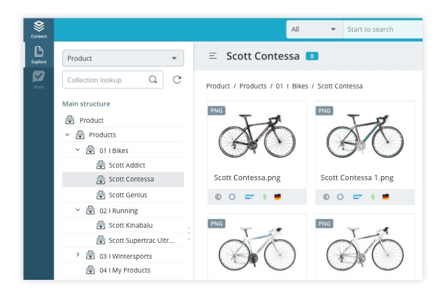Image resolution: width=445 pixels, height=297 pixels.
Task: Select Product root in tree
Action: (x=92, y=120)
